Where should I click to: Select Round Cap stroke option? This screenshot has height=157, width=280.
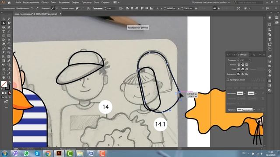click(x=242, y=65)
